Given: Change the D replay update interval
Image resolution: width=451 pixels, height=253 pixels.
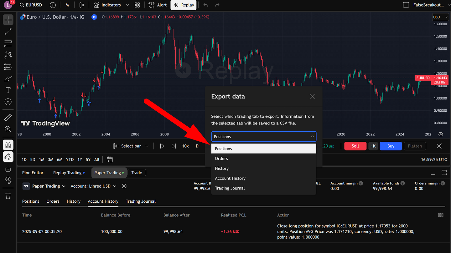Looking at the screenshot, I should [x=197, y=146].
